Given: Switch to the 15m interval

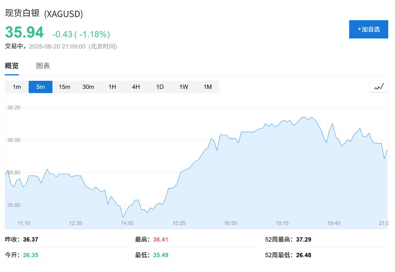Looking at the screenshot, I should tap(64, 87).
